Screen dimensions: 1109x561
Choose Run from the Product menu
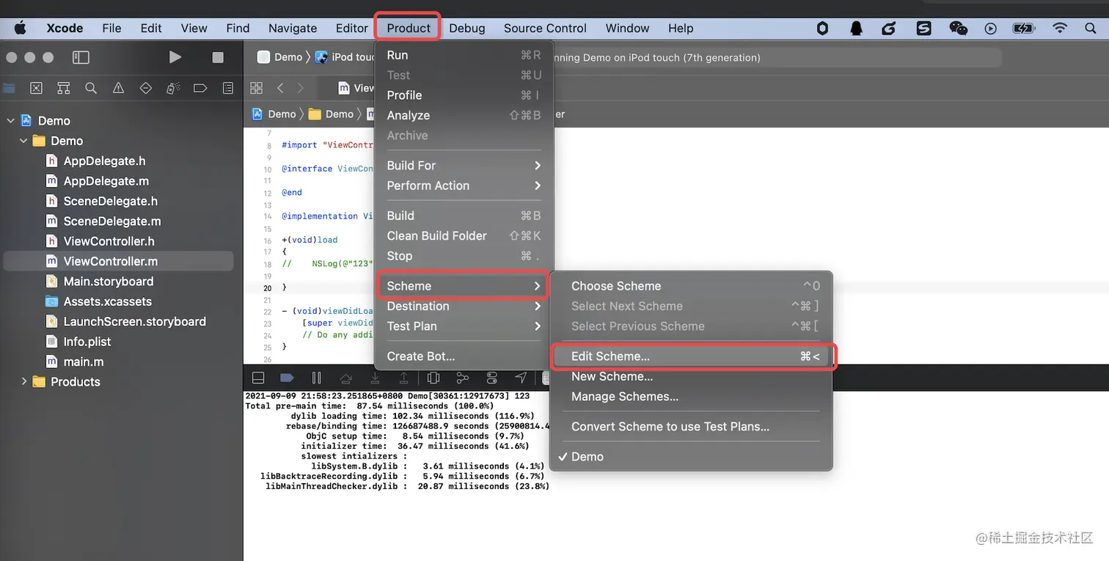pyautogui.click(x=464, y=55)
